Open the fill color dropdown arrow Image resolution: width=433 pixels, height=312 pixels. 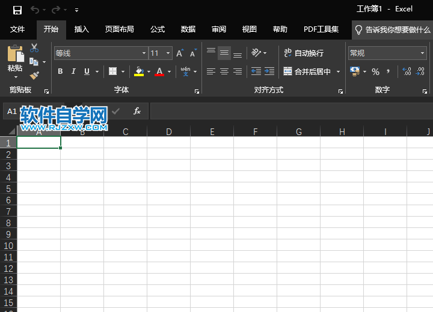(149, 71)
